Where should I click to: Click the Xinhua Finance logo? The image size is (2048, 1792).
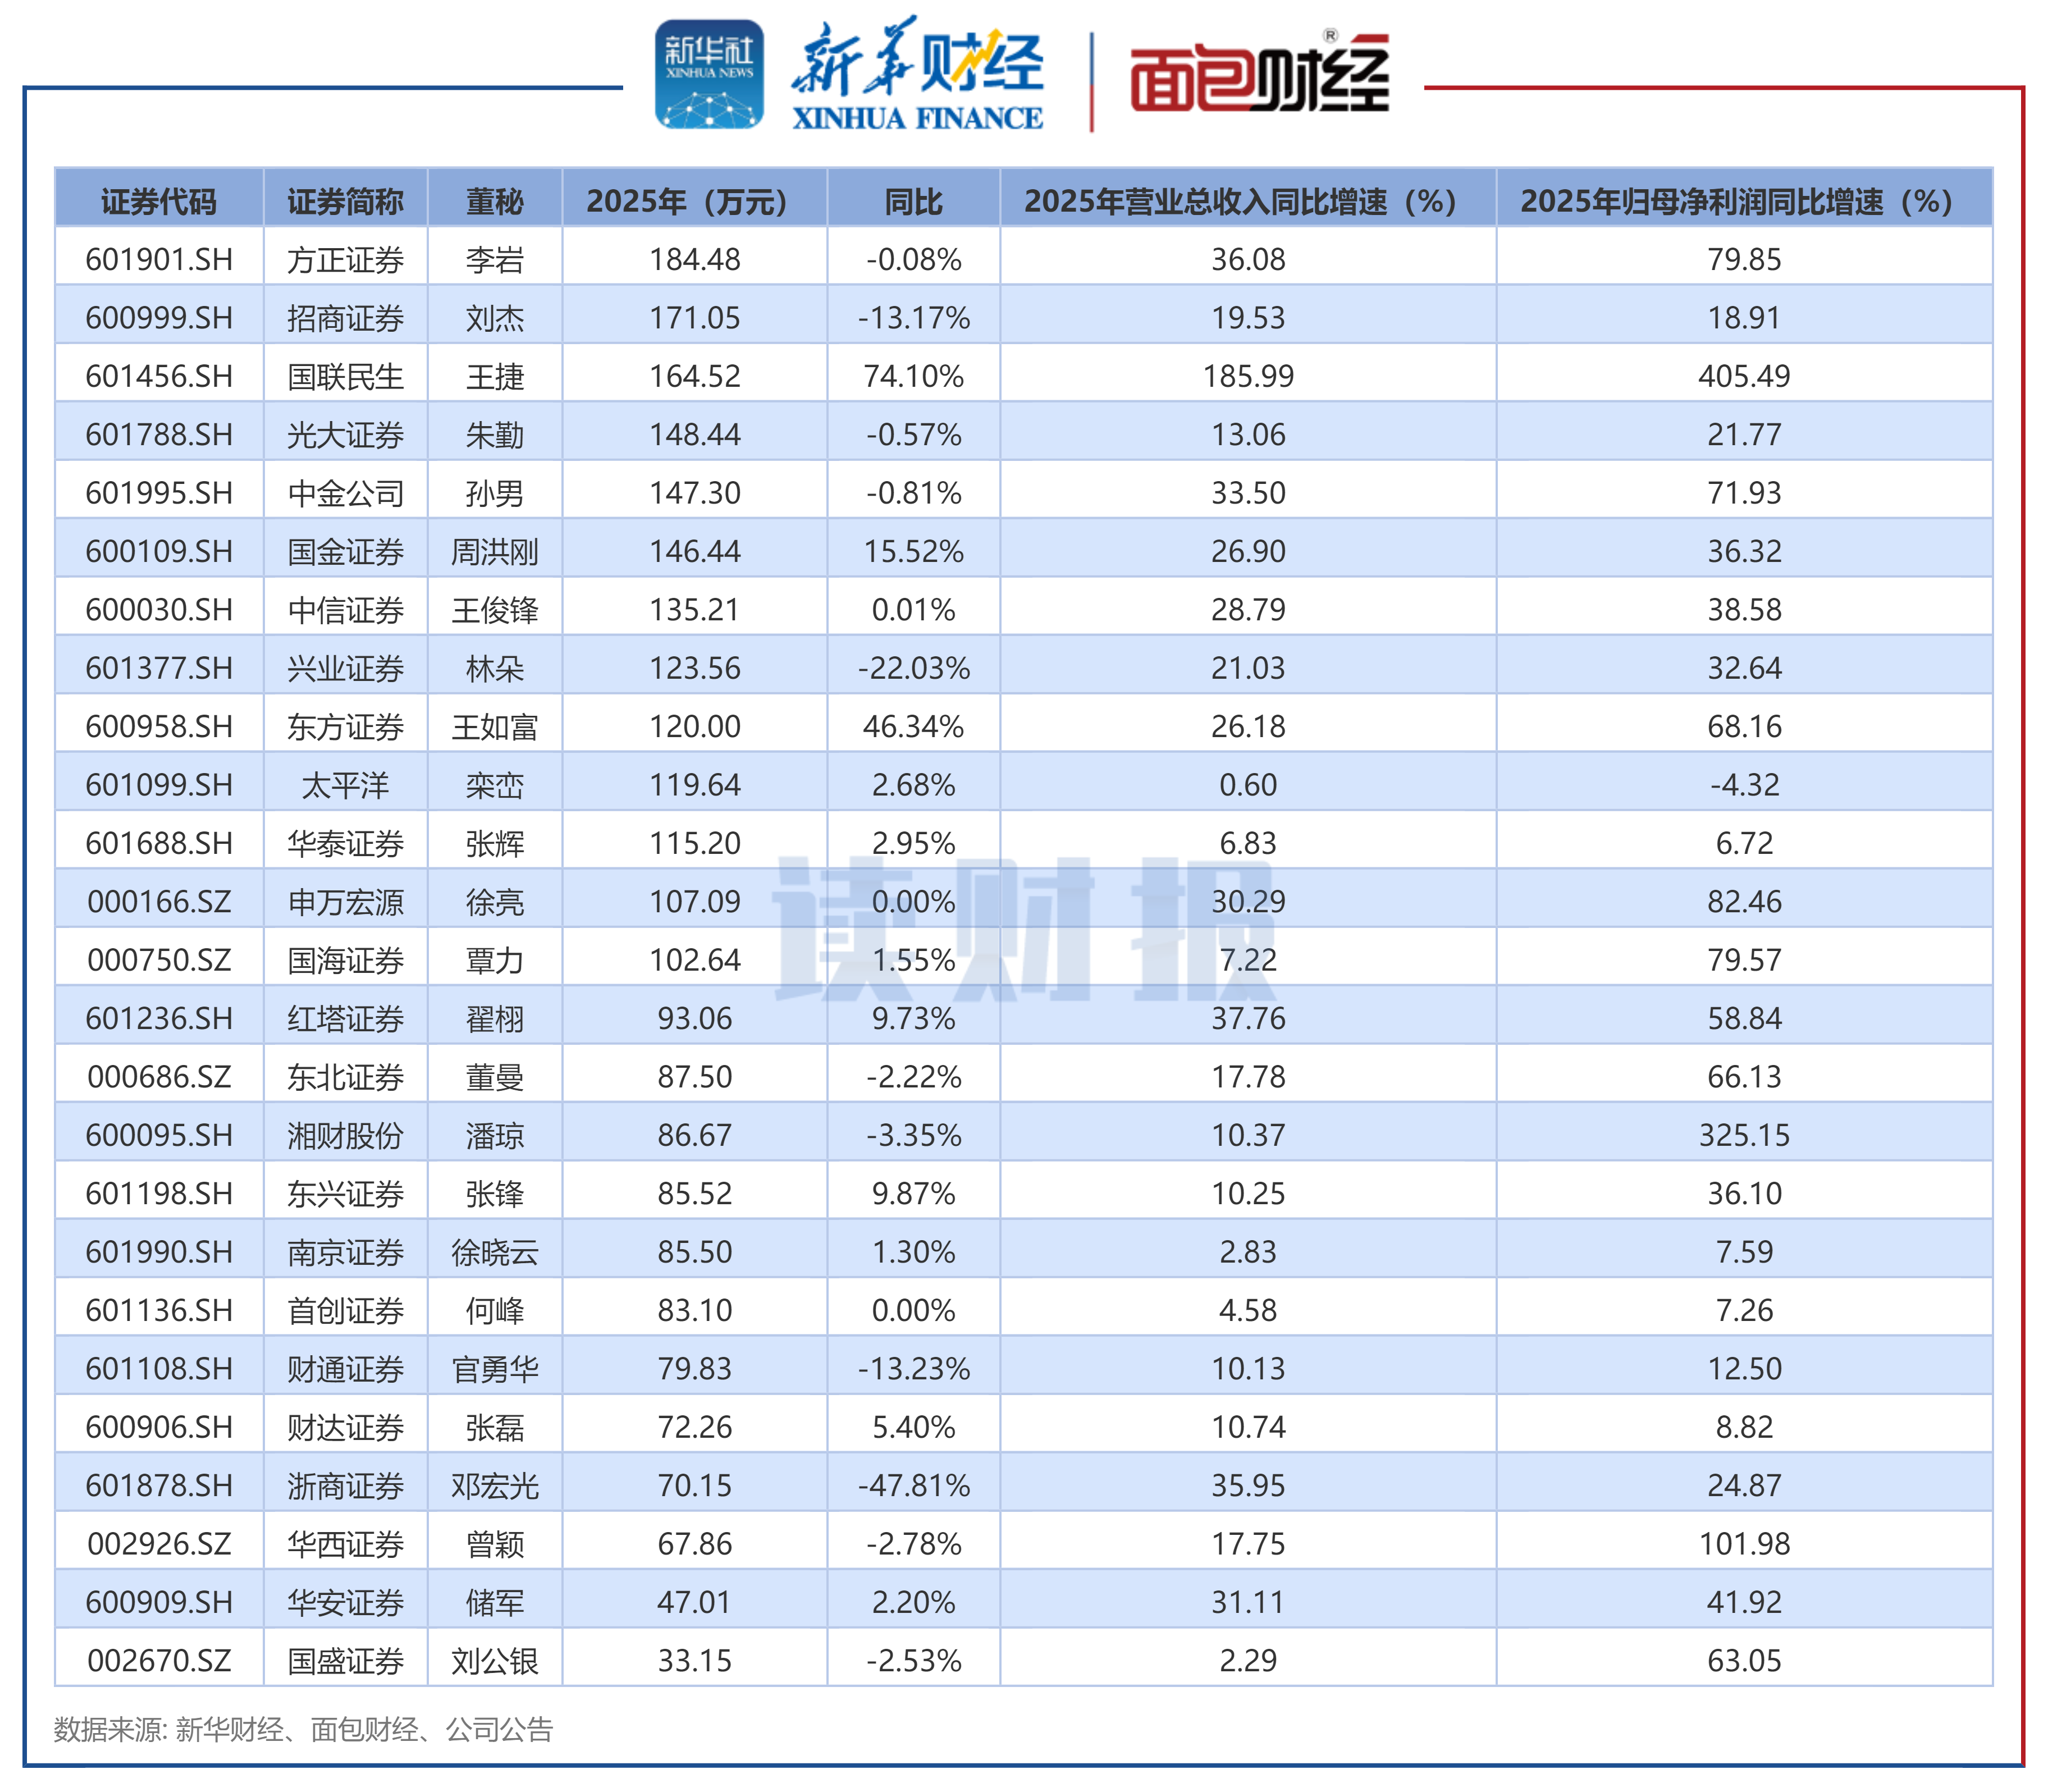coord(917,75)
